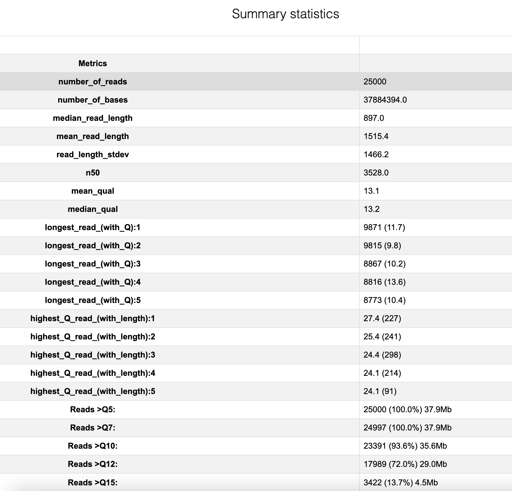The height and width of the screenshot is (491, 512).
Task: Select the read_length_stdev row label
Action: coord(93,154)
